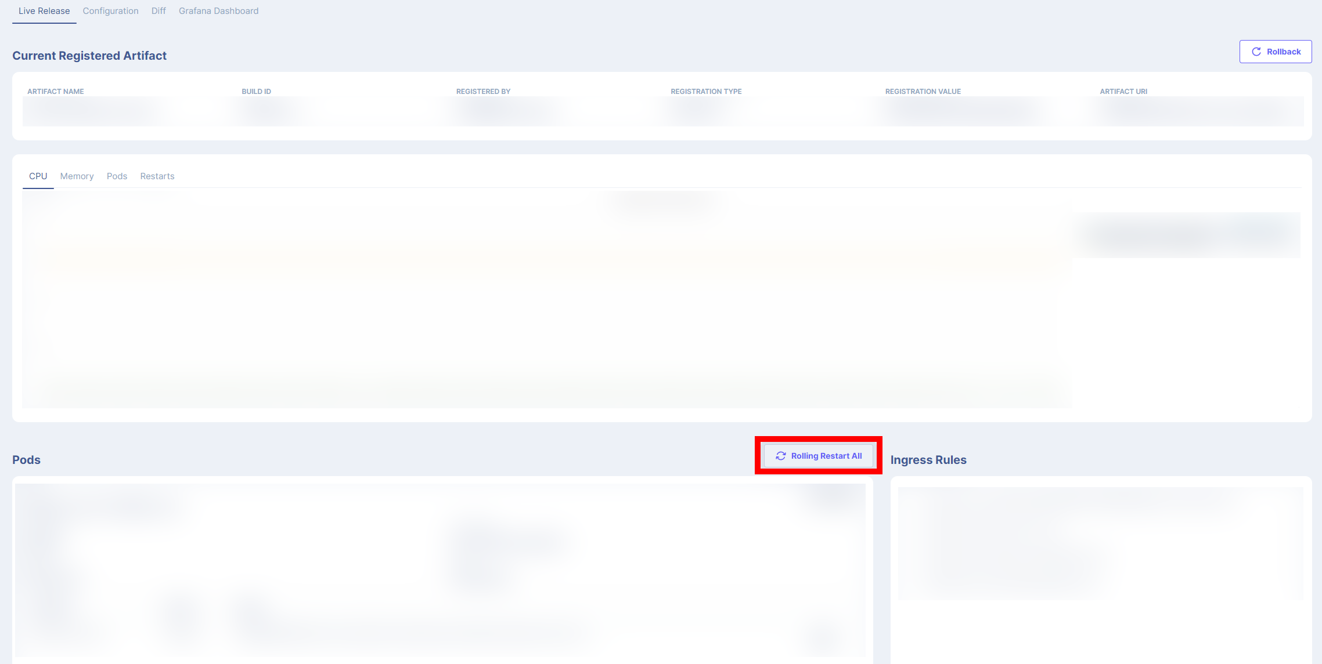
Task: Click the Current Registered Artifact heading
Action: pyautogui.click(x=89, y=56)
